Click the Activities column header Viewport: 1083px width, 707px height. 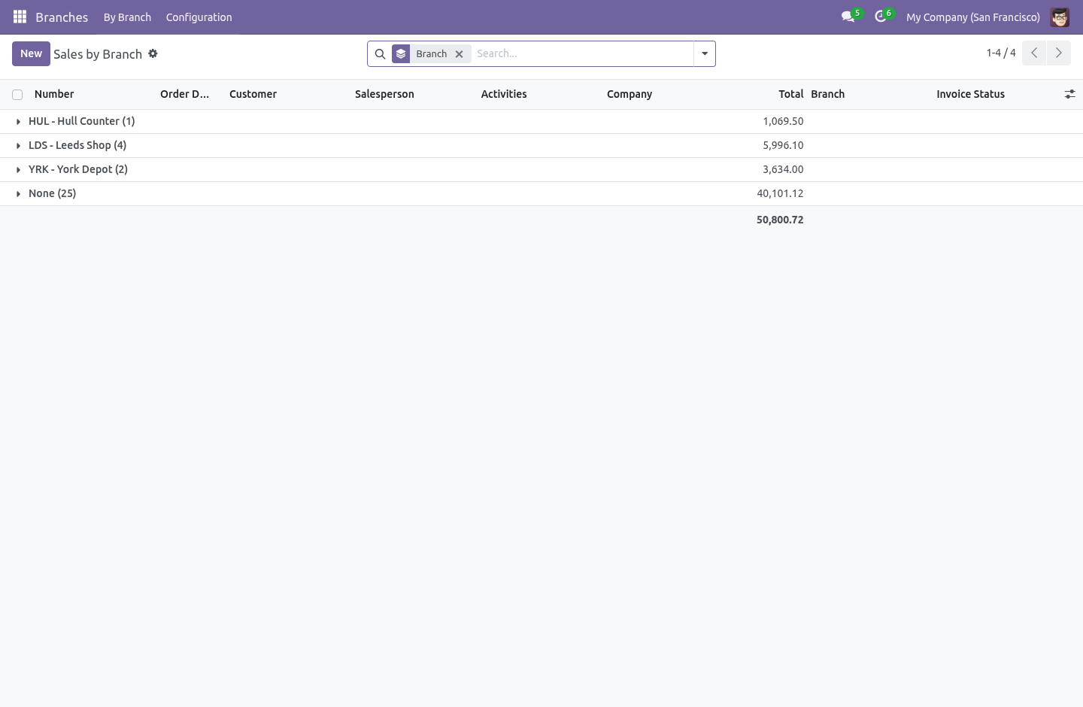coord(504,94)
